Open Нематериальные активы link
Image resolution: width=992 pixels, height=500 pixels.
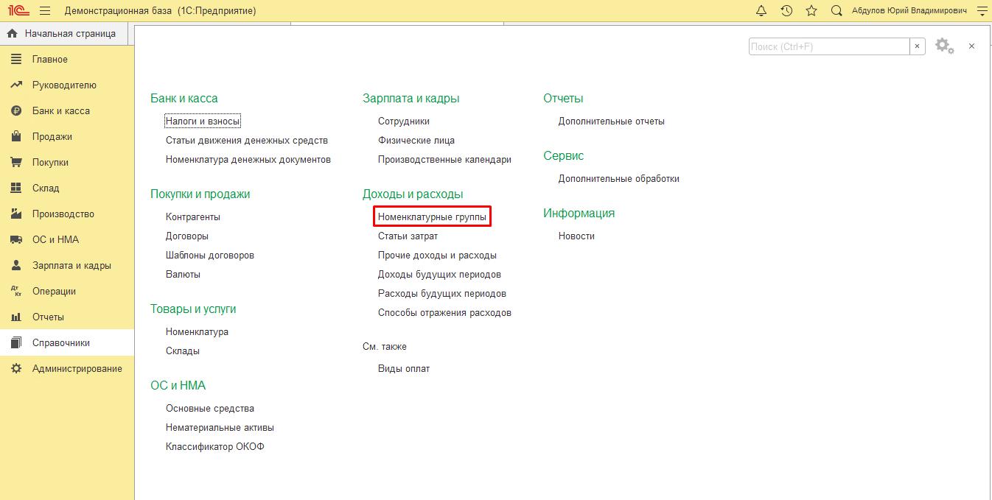[x=220, y=427]
